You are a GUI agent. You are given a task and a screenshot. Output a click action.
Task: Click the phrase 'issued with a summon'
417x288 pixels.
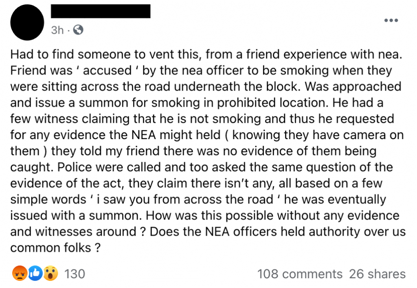[x=76, y=215]
